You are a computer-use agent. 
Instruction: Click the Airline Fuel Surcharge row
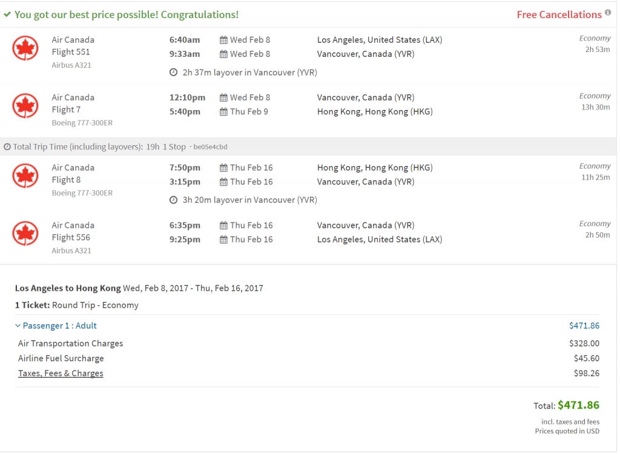tap(308, 358)
